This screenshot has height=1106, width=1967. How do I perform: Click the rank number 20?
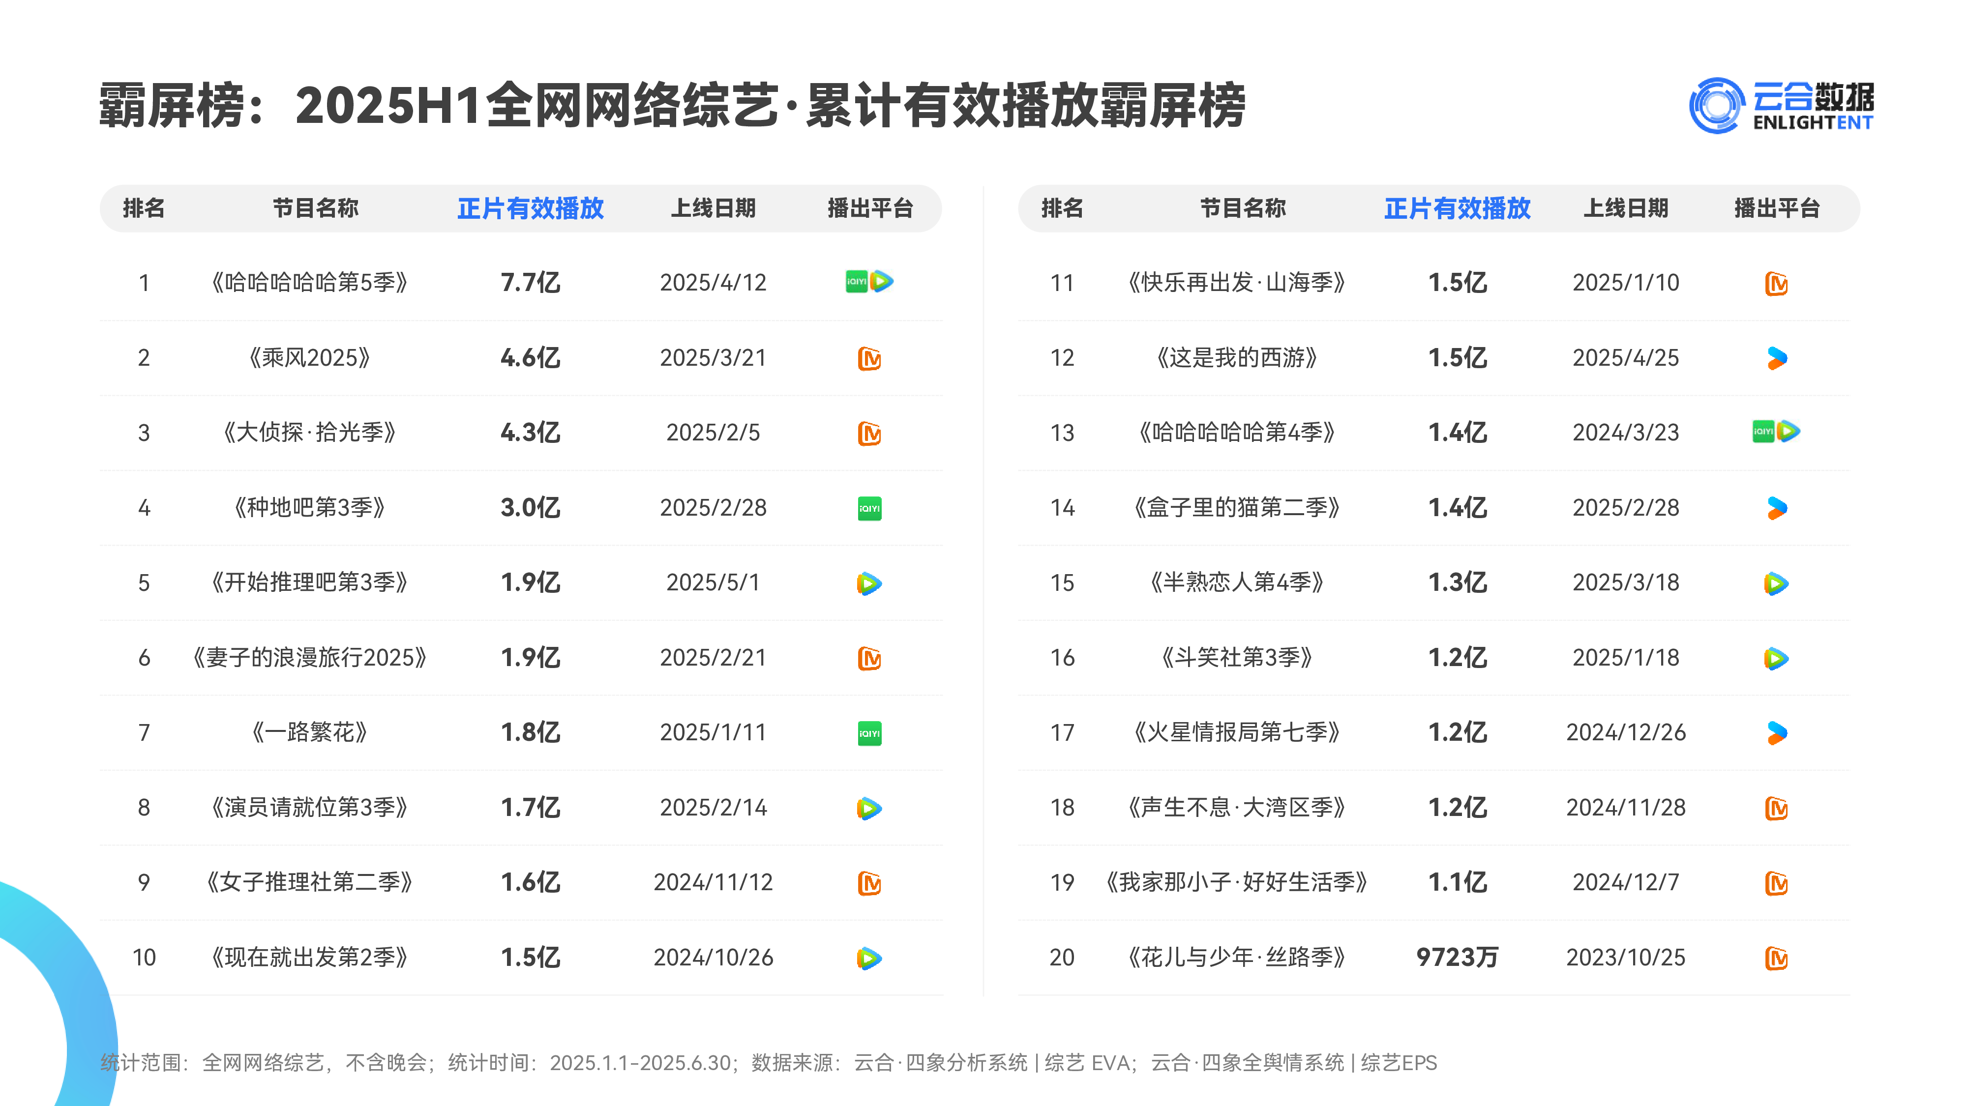coord(1062,957)
